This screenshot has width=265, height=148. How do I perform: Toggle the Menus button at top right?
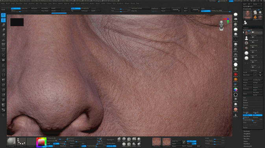[231, 1]
